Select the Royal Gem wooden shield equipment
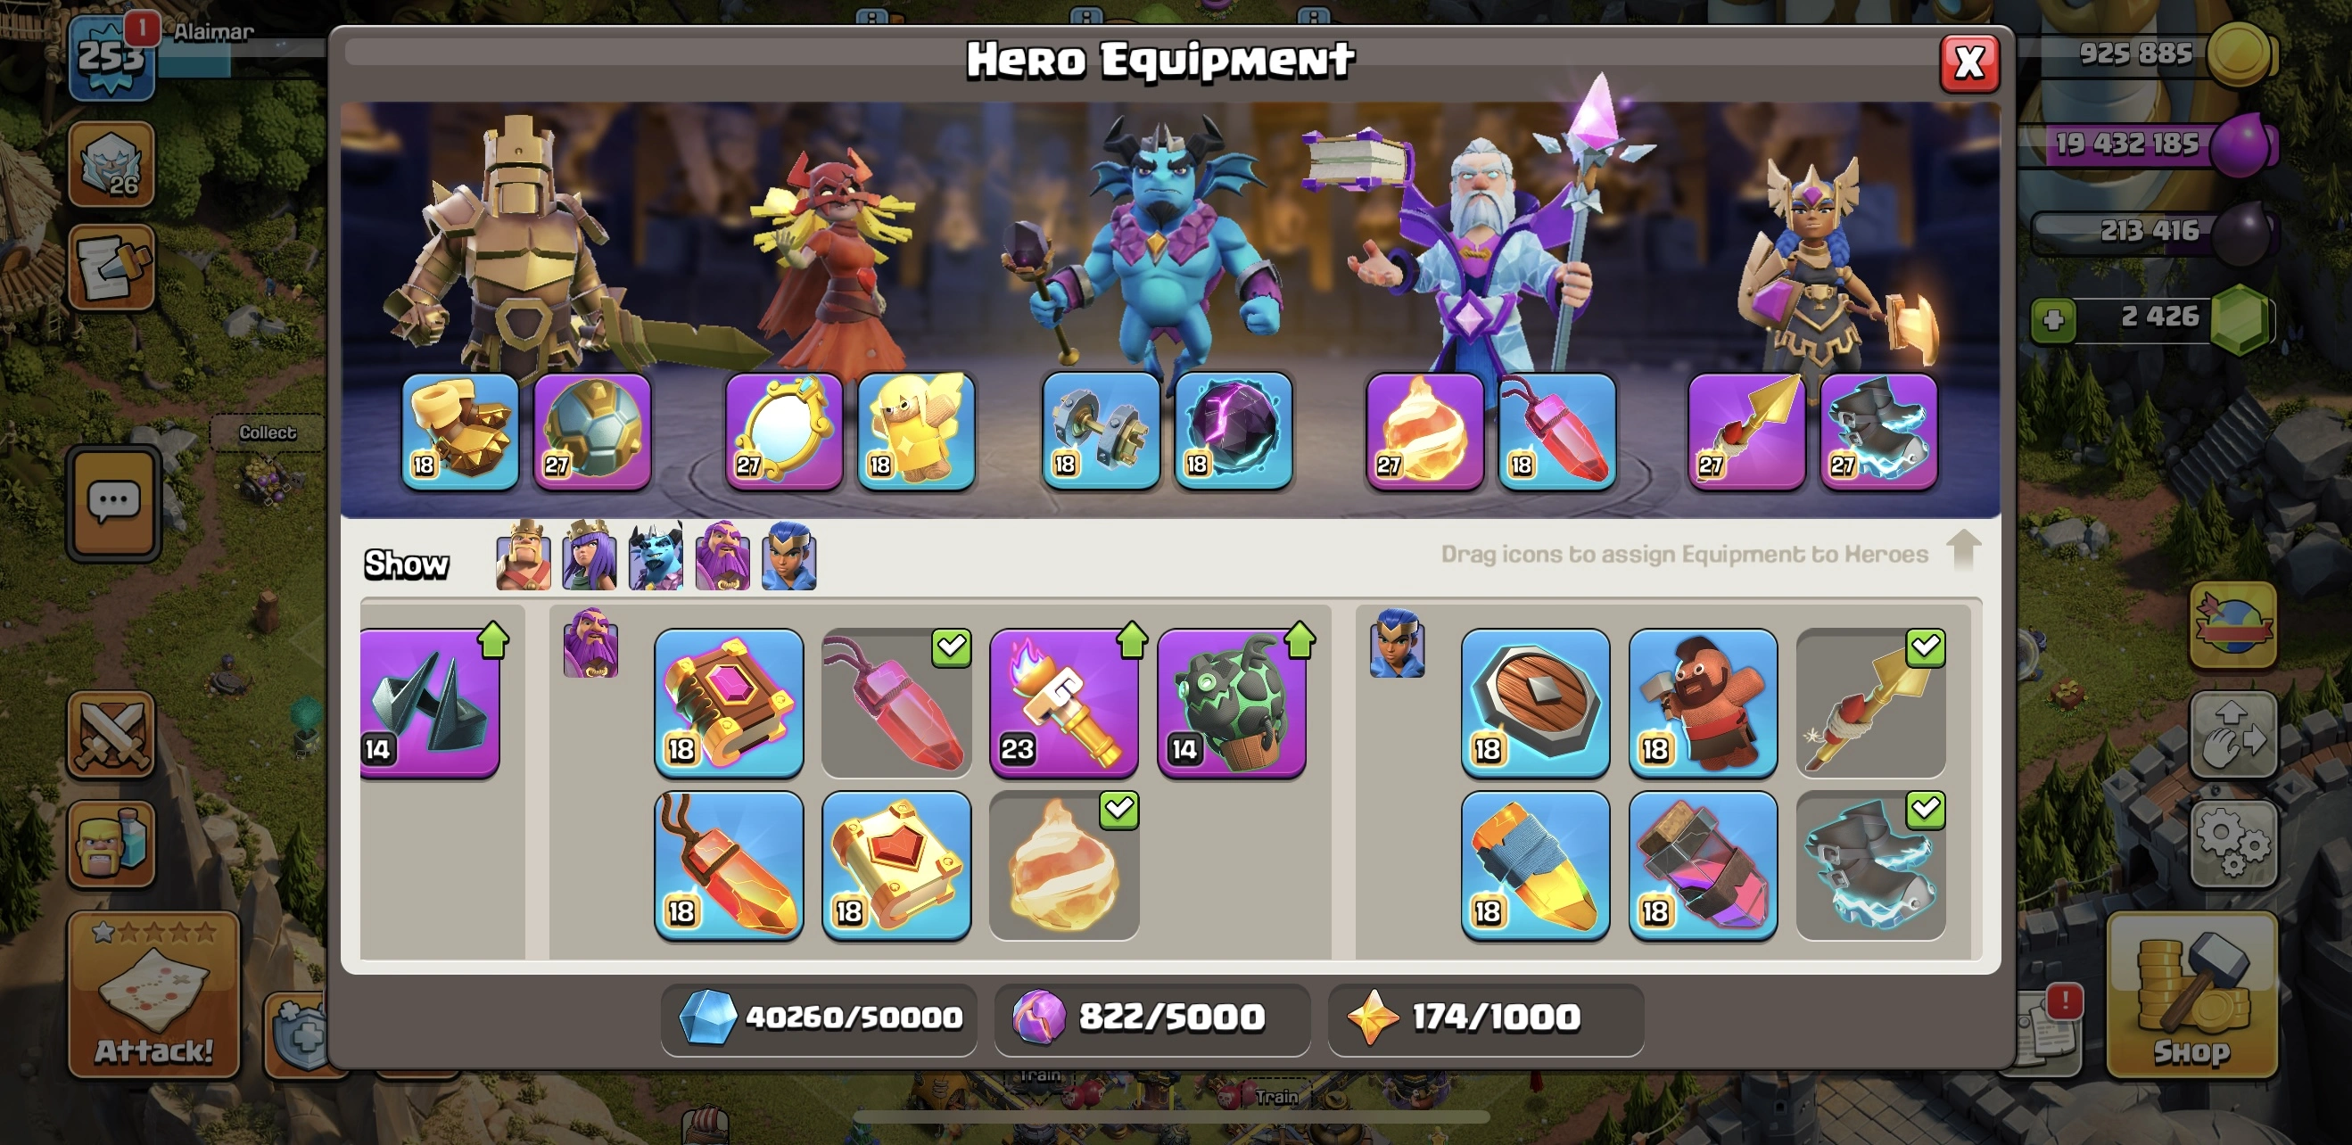Viewport: 2352px width, 1145px height. coord(1535,703)
